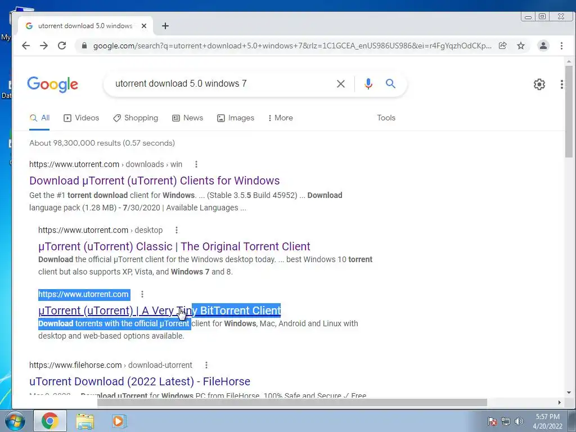Switch to the Videos results tab
Screen dimensions: 576x432
(x=81, y=118)
